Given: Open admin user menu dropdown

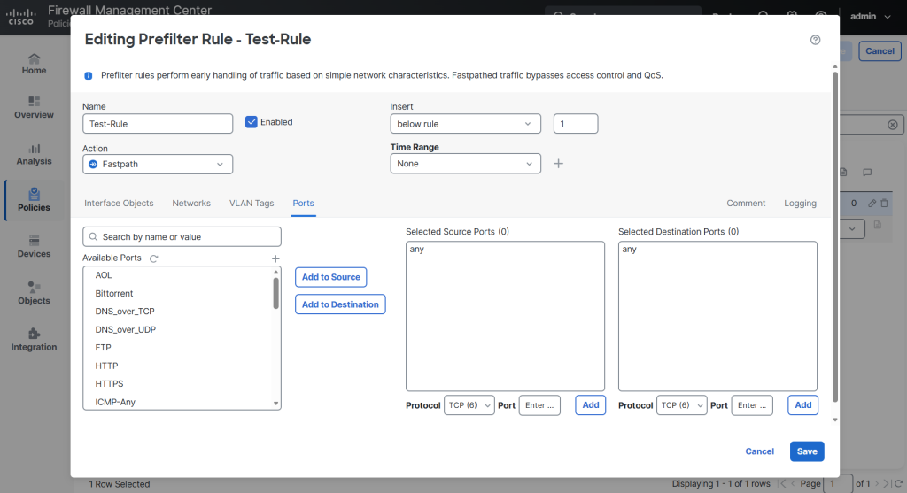Looking at the screenshot, I should point(871,16).
